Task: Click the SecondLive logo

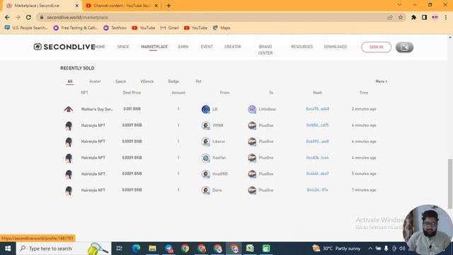Action: pos(64,47)
